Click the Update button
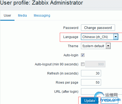The height and width of the screenshot is (104, 122). (x=90, y=101)
